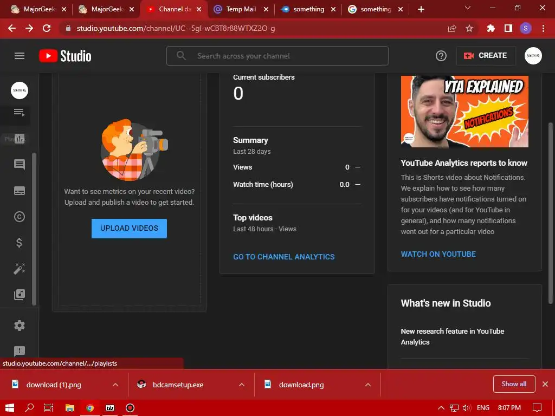Open Playlists from the sidebar
The image size is (555, 416).
[19, 113]
